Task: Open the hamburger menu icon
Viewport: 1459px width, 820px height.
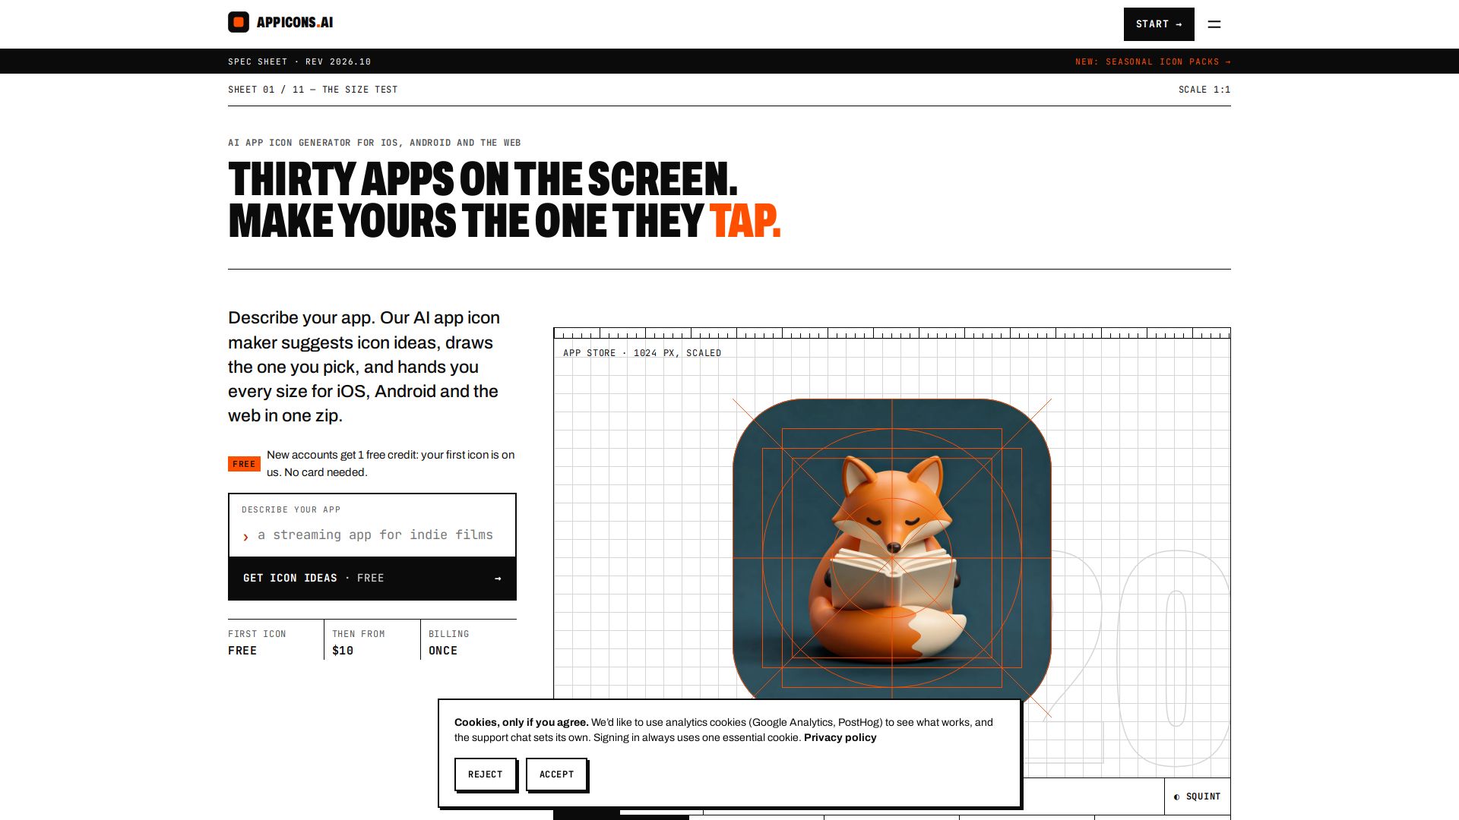Action: pyautogui.click(x=1214, y=24)
